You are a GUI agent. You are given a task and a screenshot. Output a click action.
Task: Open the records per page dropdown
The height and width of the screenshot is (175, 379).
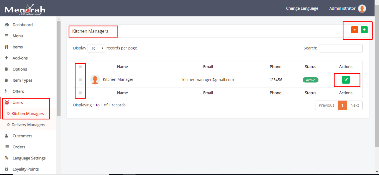(x=96, y=48)
